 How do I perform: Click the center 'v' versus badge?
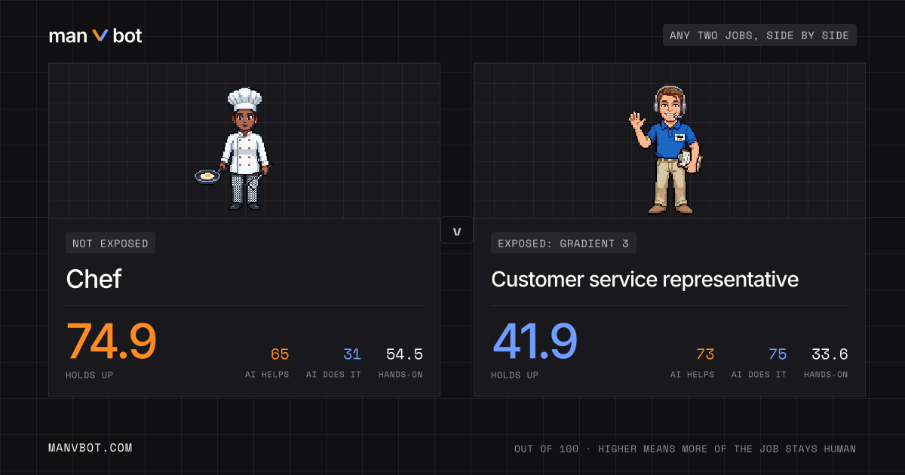coord(457,231)
